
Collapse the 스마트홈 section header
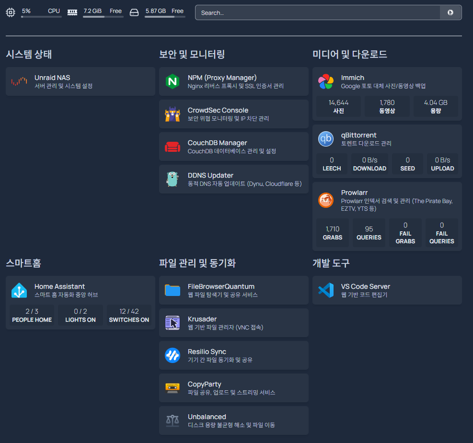23,263
